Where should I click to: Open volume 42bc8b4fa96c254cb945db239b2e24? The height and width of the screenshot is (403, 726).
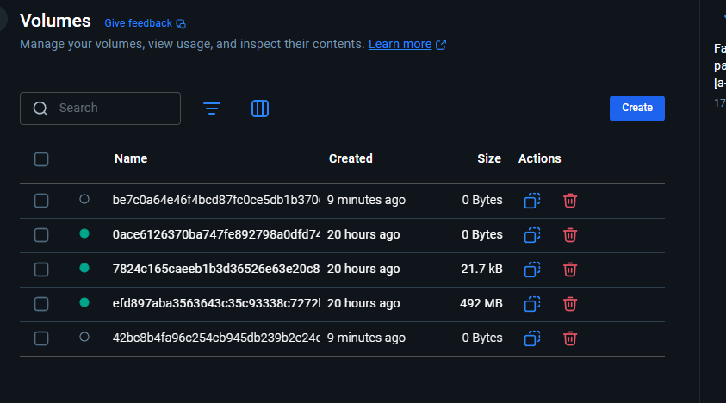216,338
